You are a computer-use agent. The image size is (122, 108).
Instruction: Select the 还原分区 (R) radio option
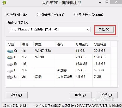(16, 14)
